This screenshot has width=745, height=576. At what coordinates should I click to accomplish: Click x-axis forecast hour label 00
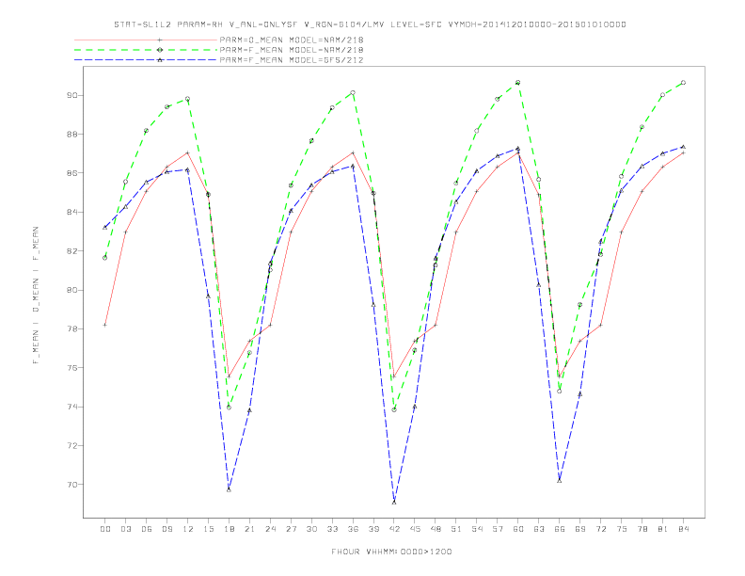coord(105,529)
